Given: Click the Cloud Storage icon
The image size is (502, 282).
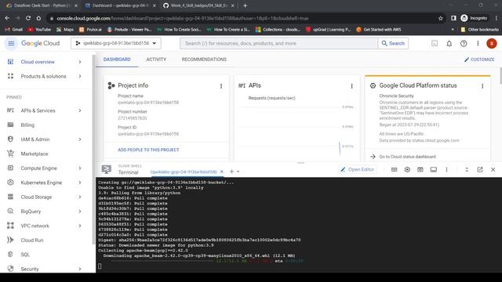Looking at the screenshot, I should pos(10,197).
